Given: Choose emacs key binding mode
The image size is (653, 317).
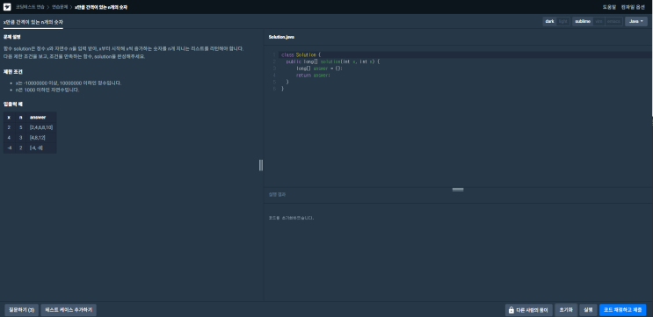Looking at the screenshot, I should point(613,21).
